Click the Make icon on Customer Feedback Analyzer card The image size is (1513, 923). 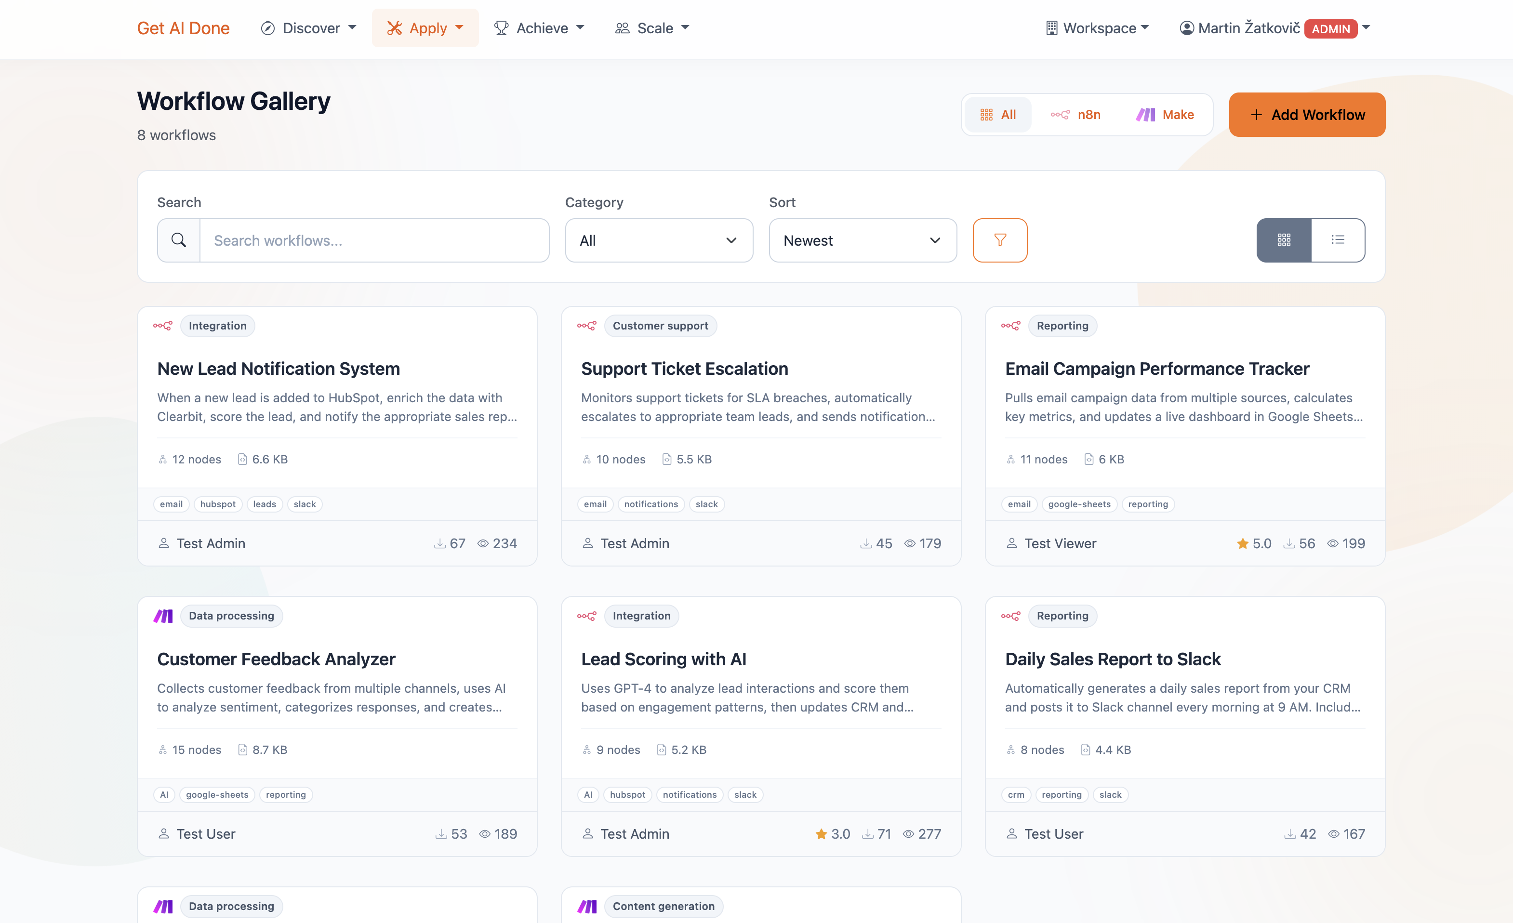163,616
